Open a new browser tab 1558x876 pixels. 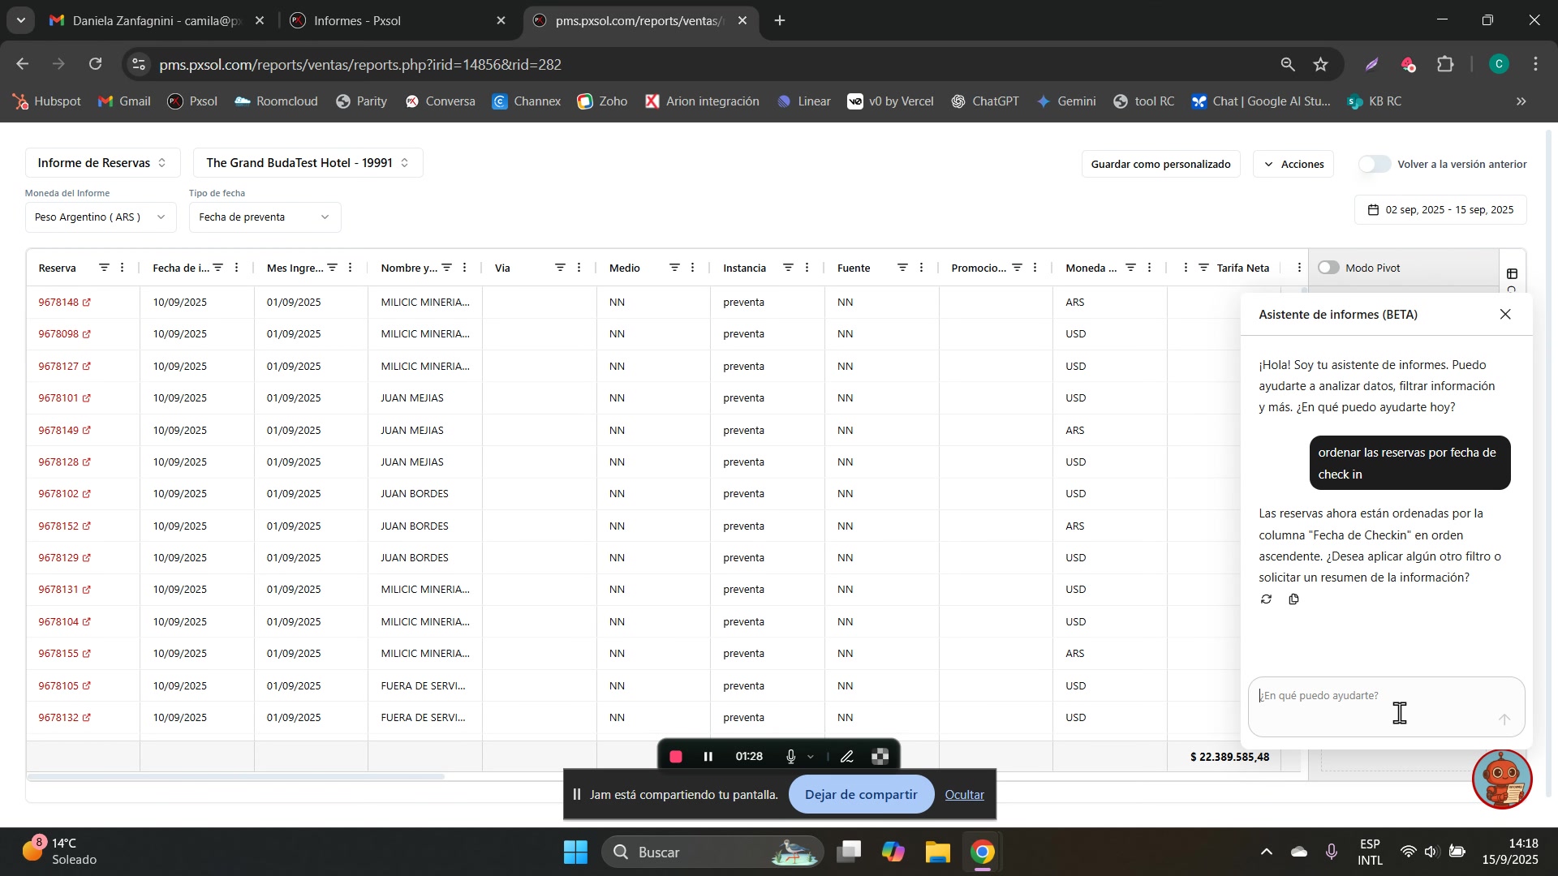pos(780,21)
